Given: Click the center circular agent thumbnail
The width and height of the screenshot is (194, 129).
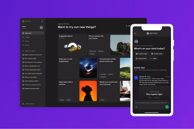Looking at the screenshot, I should coord(72,47).
